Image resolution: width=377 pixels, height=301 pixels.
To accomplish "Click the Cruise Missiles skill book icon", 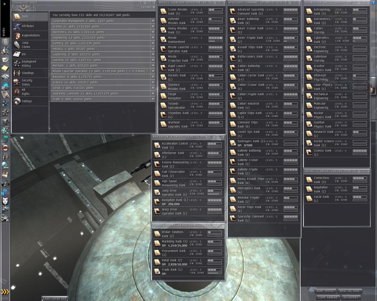I will 163,11.
